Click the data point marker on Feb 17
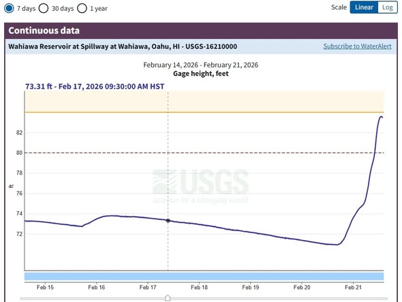This screenshot has width=402, height=302. [168, 220]
